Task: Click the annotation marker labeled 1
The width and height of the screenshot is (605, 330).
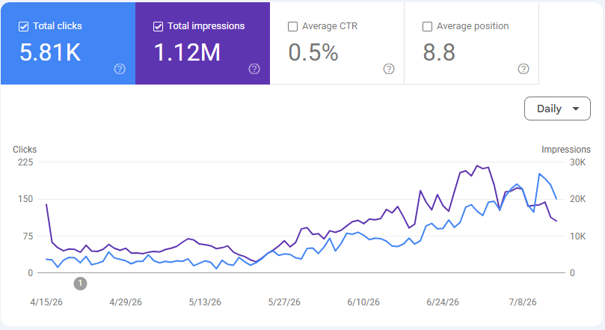Action: (80, 284)
